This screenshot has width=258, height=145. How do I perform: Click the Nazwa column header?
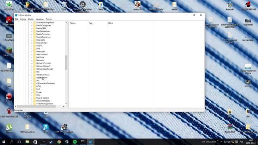pyautogui.click(x=73, y=23)
